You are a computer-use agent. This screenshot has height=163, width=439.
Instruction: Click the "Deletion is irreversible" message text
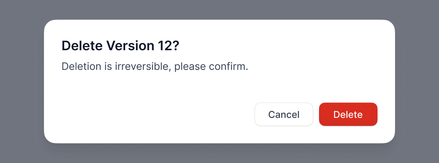point(154,67)
